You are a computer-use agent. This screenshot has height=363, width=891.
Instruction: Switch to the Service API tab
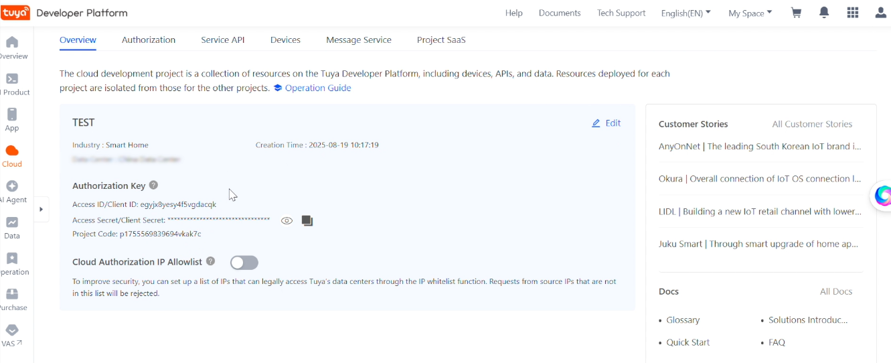[222, 40]
